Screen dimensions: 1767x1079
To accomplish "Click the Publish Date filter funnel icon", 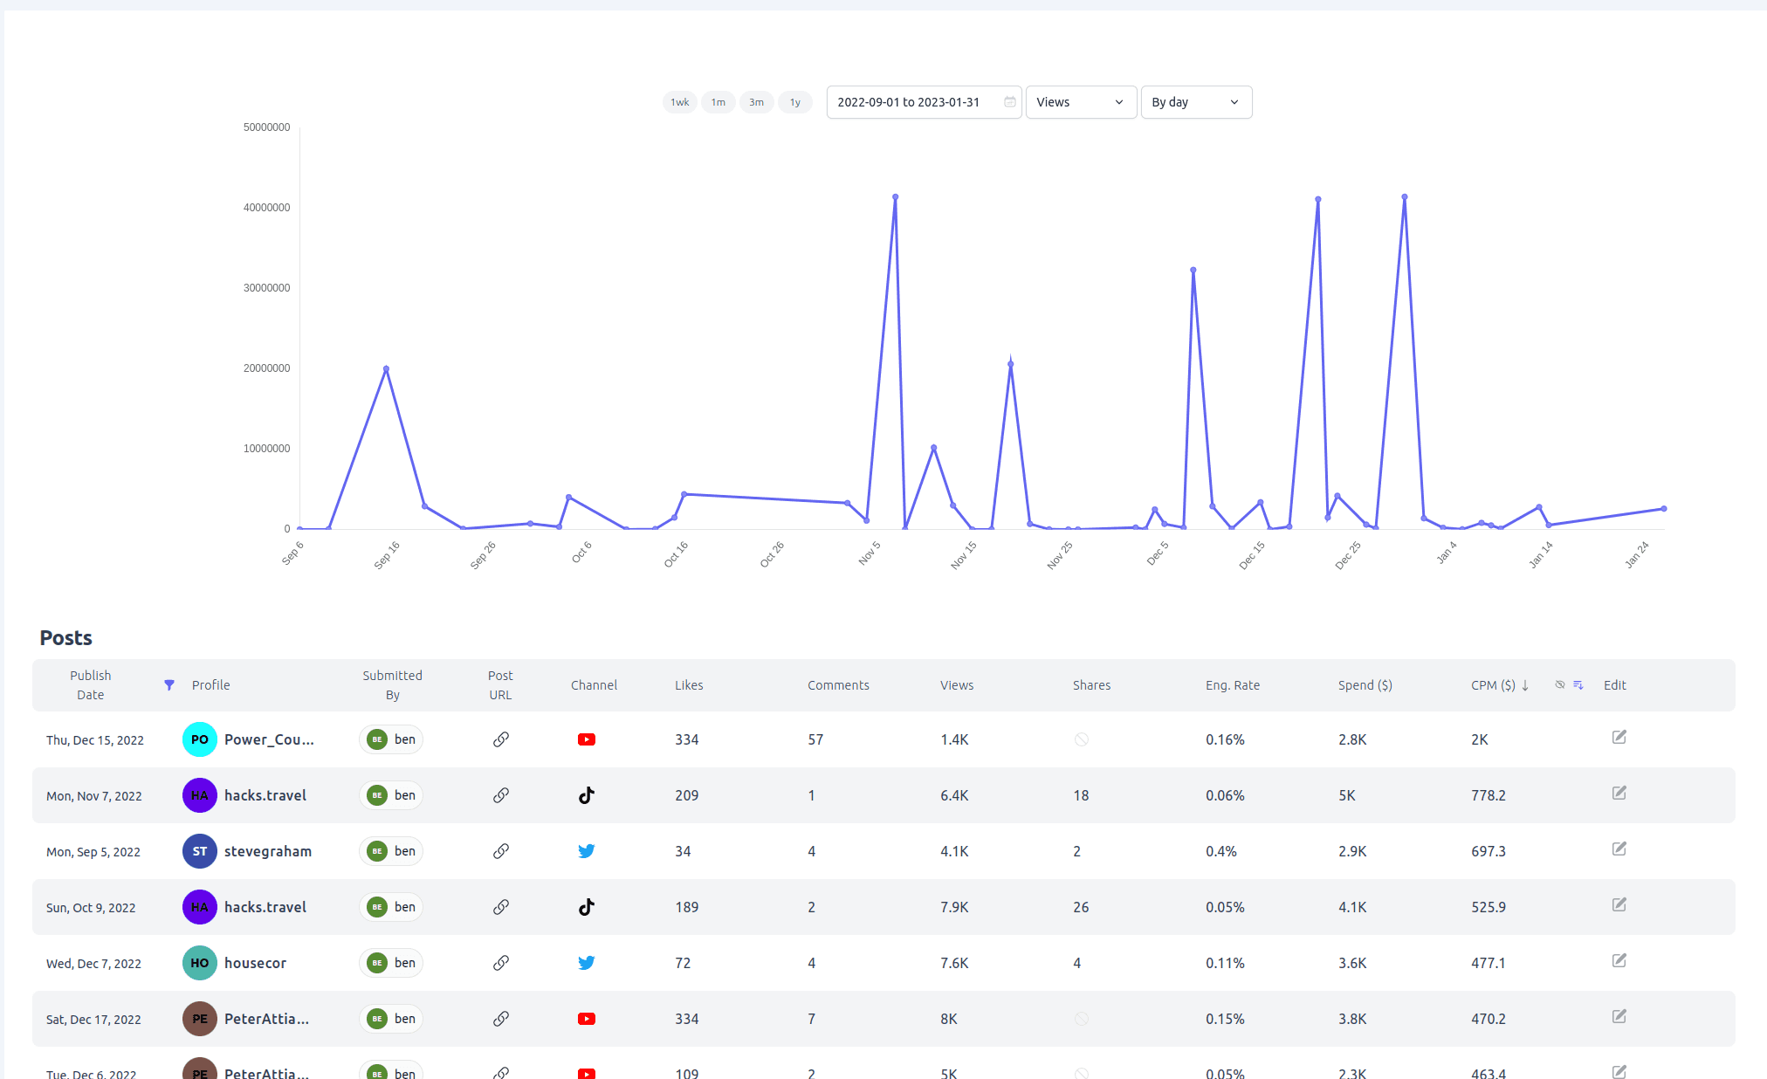I will click(169, 685).
